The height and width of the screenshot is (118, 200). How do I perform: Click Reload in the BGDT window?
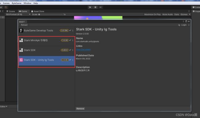coord(24,25)
